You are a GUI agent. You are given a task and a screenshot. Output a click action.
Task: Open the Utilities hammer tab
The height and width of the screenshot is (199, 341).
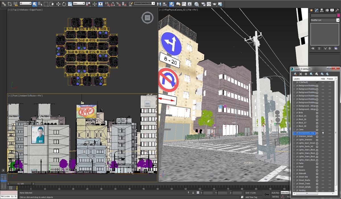(x=337, y=10)
